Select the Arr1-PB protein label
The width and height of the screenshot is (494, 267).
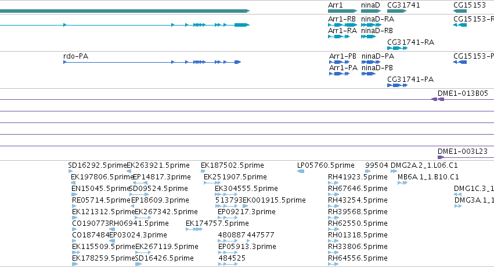(x=342, y=56)
